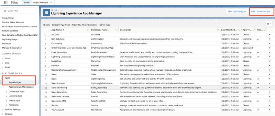Open the App Launcher grid icon

[x=5, y=3]
